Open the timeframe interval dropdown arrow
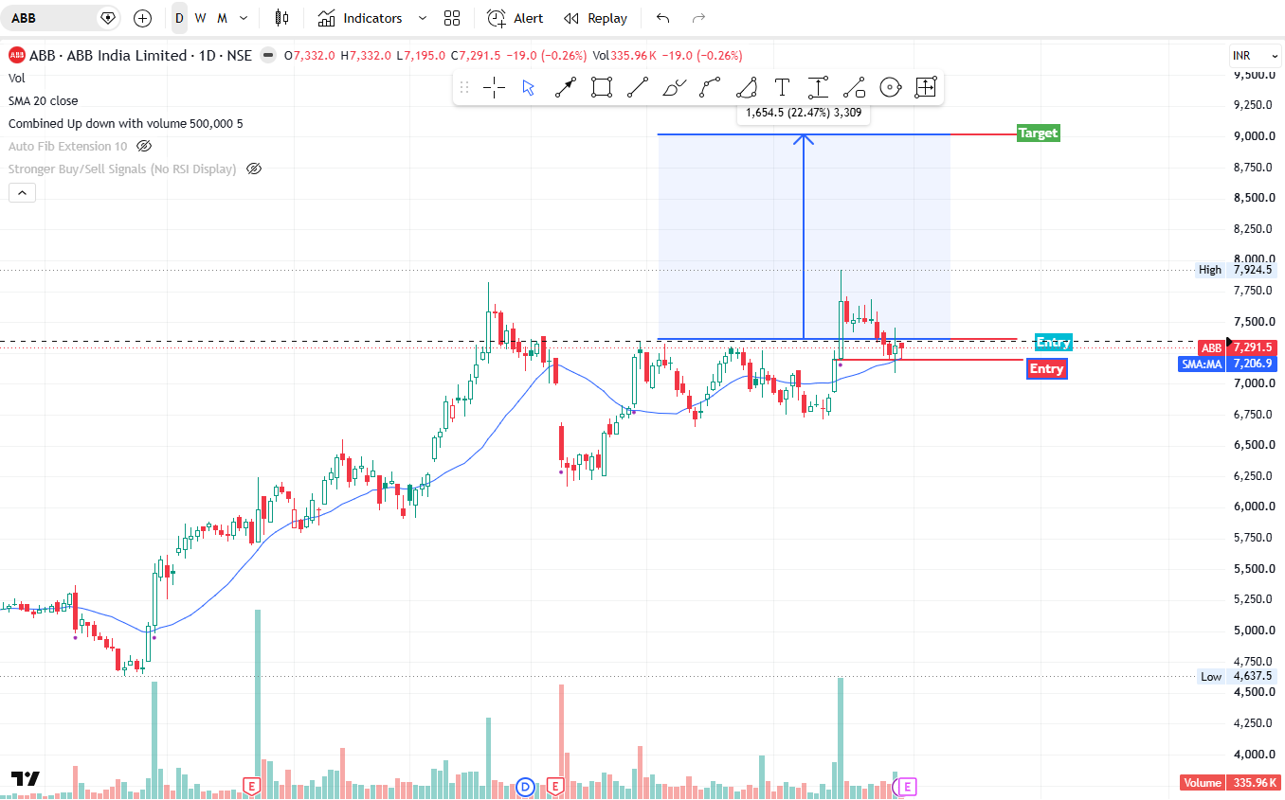 [244, 18]
